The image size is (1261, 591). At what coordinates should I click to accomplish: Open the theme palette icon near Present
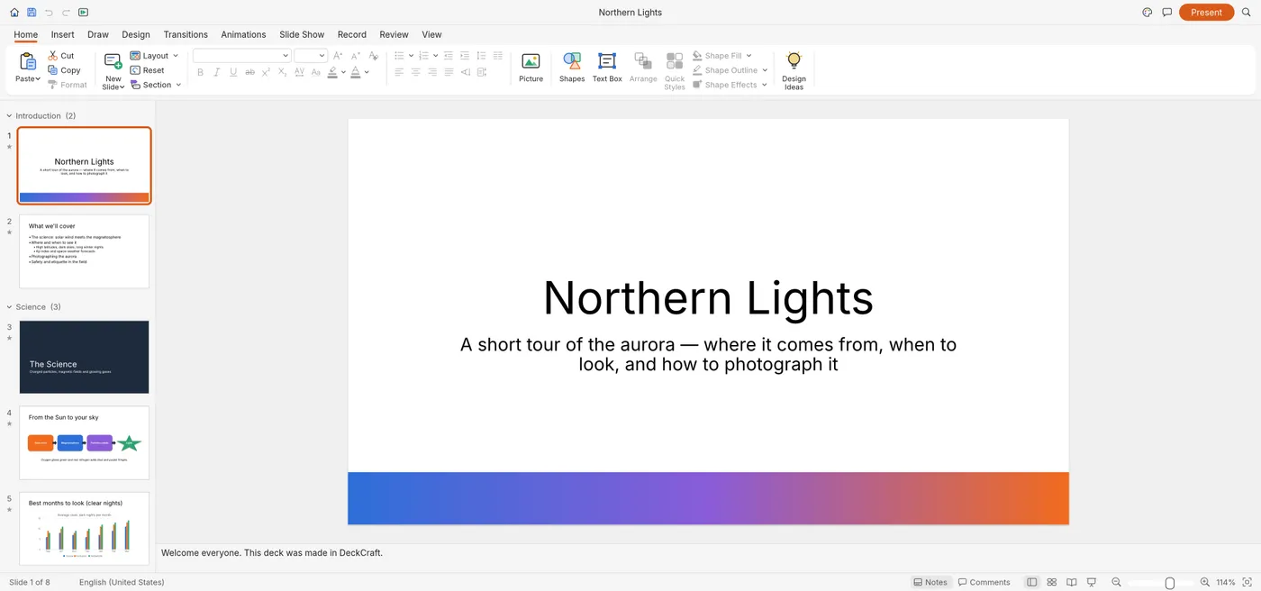pos(1148,13)
